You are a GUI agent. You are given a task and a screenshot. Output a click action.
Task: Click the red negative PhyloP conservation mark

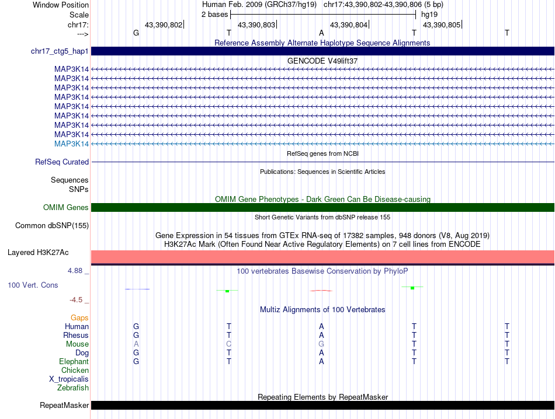pos(321,291)
